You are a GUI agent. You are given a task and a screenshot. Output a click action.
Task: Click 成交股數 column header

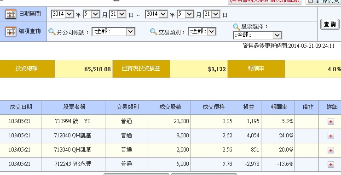(169, 107)
